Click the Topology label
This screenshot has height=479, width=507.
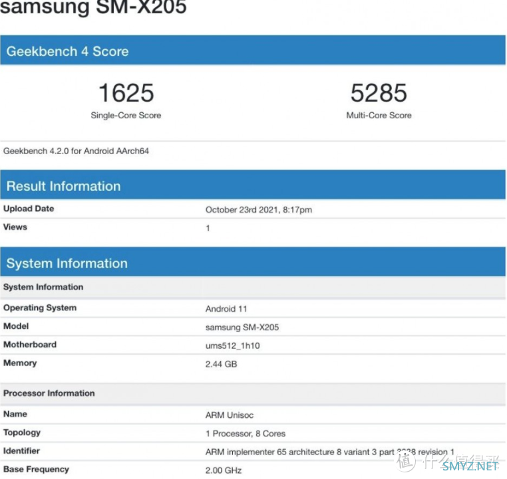(22, 432)
